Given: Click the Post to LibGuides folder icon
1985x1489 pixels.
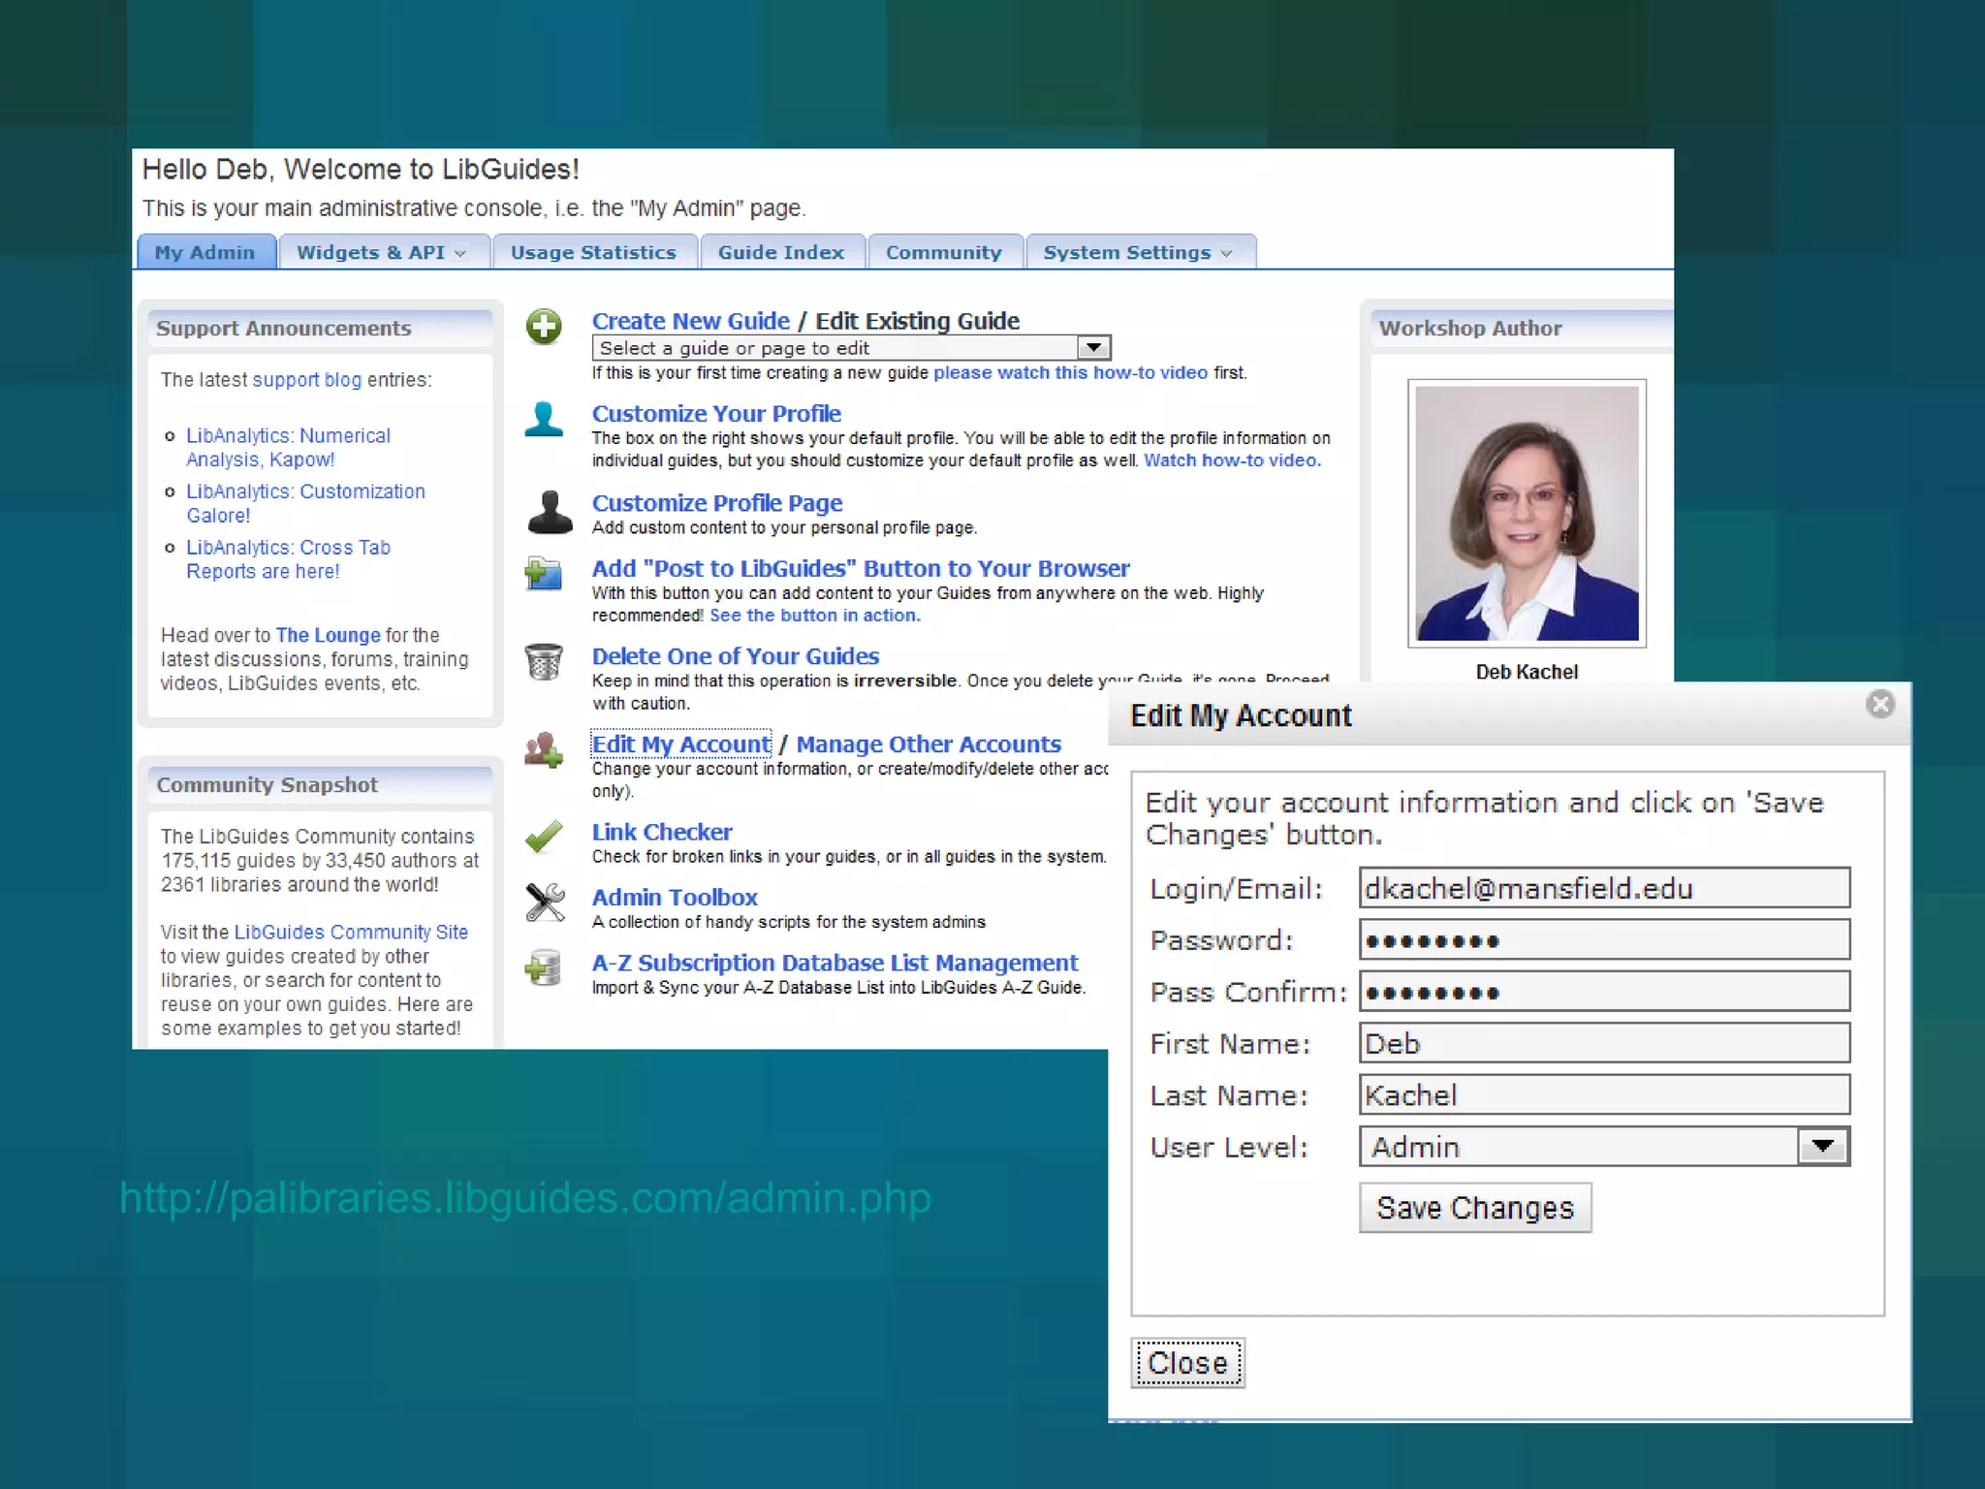Looking at the screenshot, I should pos(544,574).
